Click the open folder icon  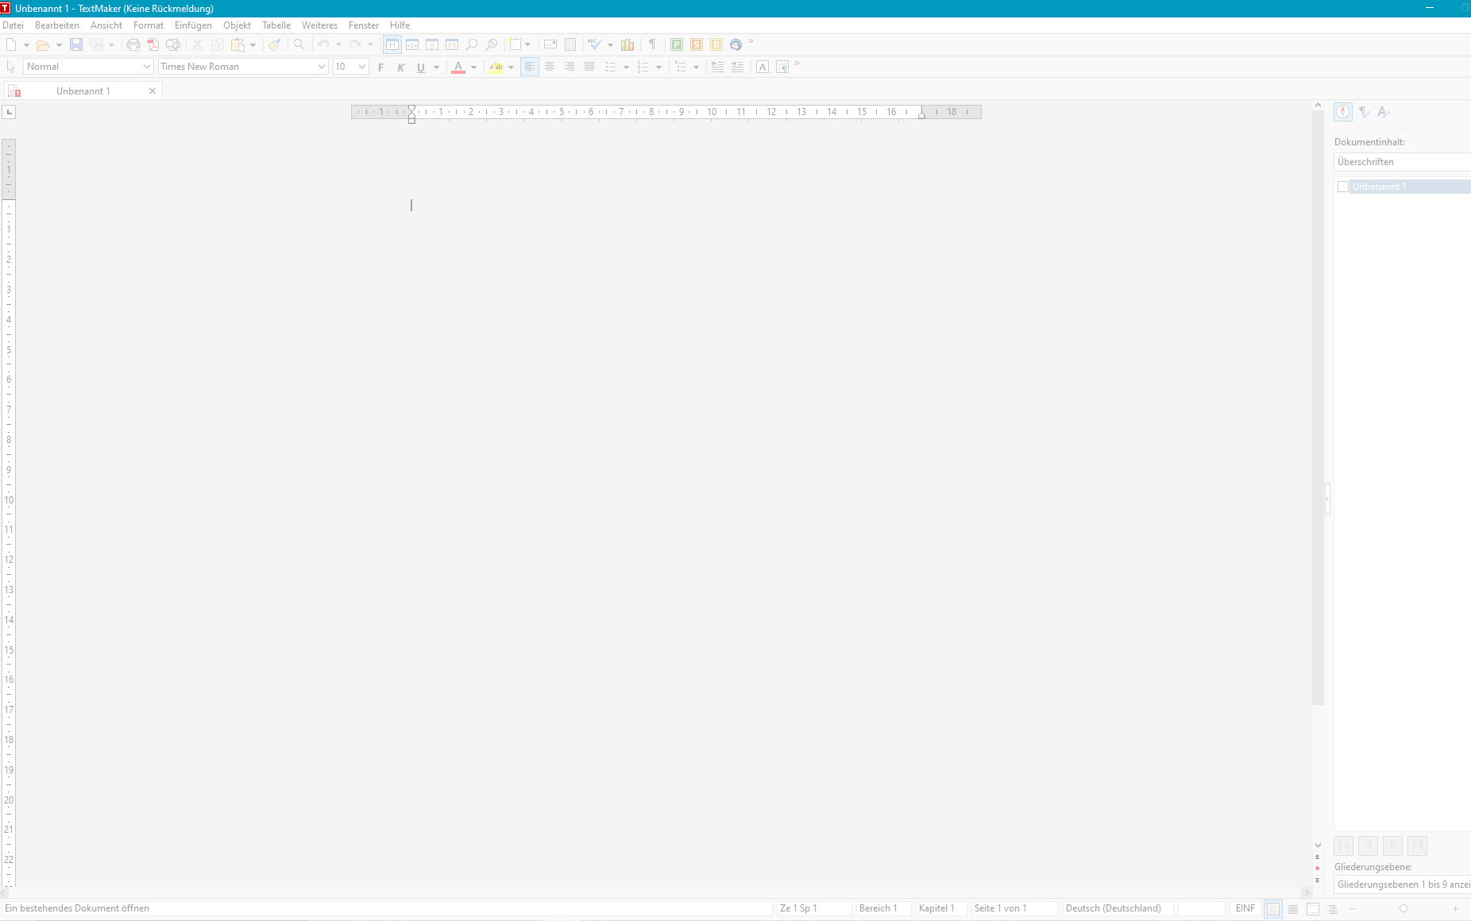point(43,44)
